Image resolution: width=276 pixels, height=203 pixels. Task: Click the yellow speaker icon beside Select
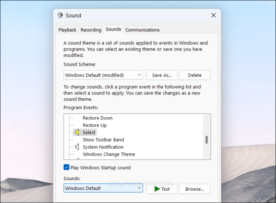coord(77,132)
